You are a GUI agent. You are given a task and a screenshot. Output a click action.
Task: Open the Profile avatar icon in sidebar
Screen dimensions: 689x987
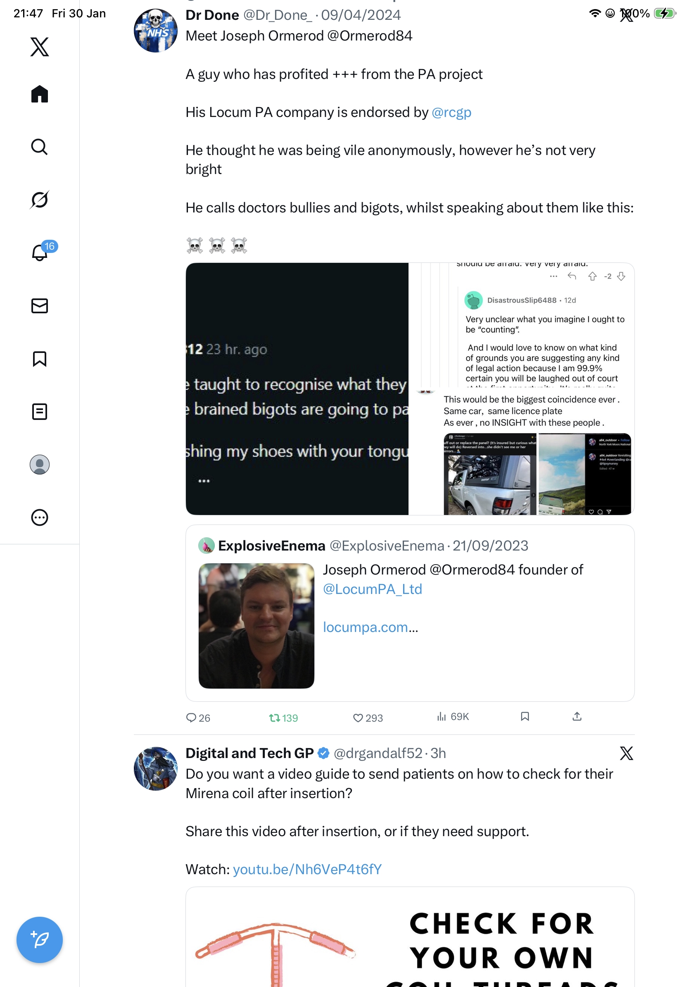click(40, 464)
